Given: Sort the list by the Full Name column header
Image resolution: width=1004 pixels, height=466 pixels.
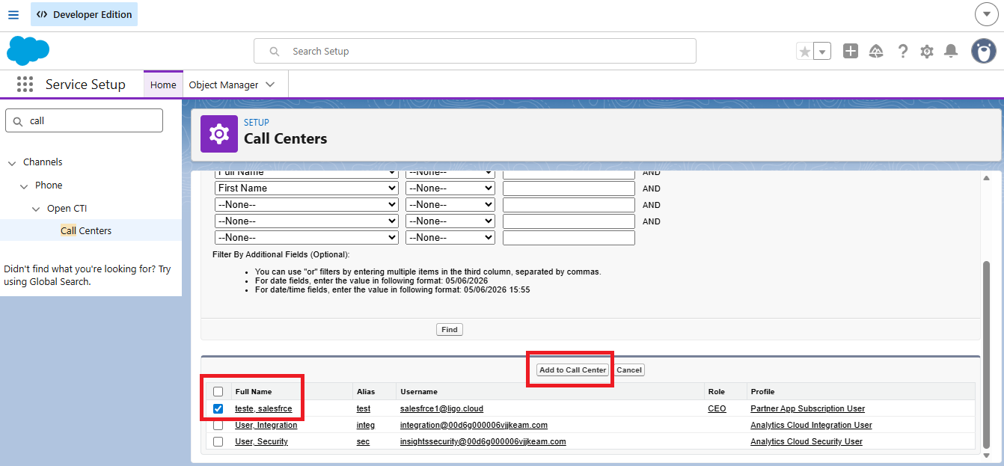Looking at the screenshot, I should pos(254,391).
